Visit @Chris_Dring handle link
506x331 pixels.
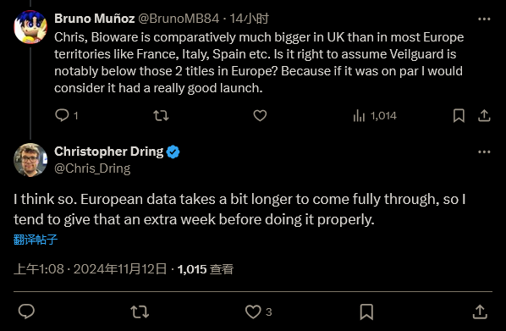pos(92,168)
